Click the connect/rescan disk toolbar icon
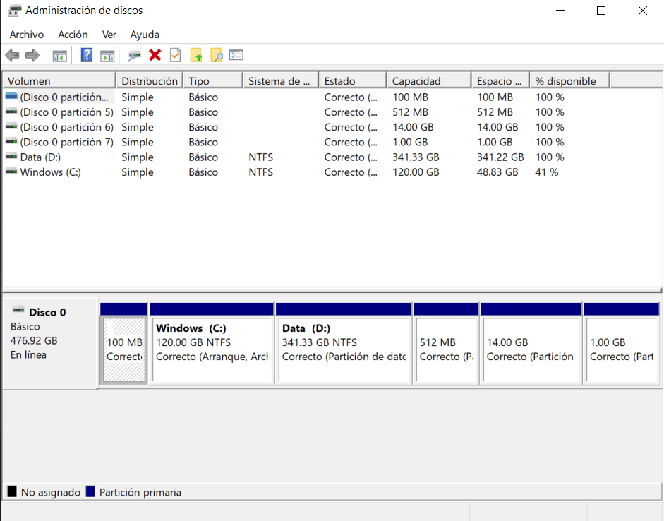The height and width of the screenshot is (521, 664). point(134,56)
